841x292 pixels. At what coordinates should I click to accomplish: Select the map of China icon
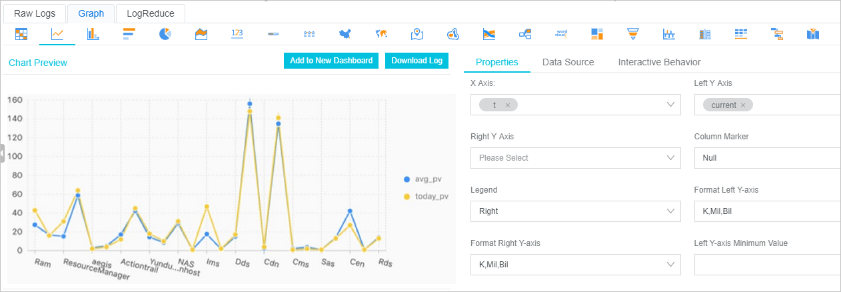345,33
